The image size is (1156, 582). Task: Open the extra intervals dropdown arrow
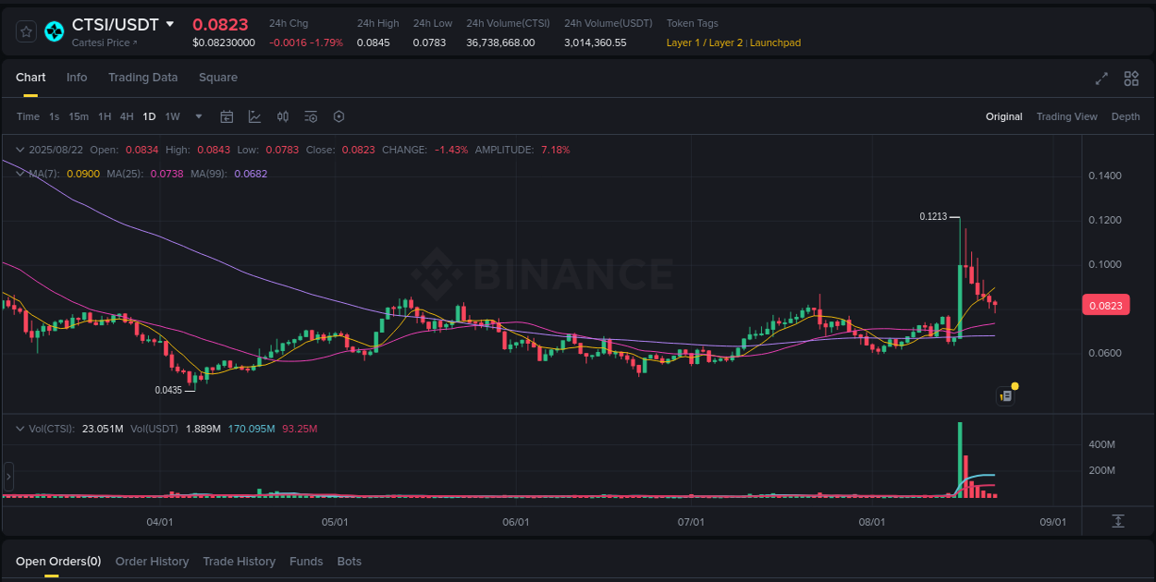click(x=198, y=116)
